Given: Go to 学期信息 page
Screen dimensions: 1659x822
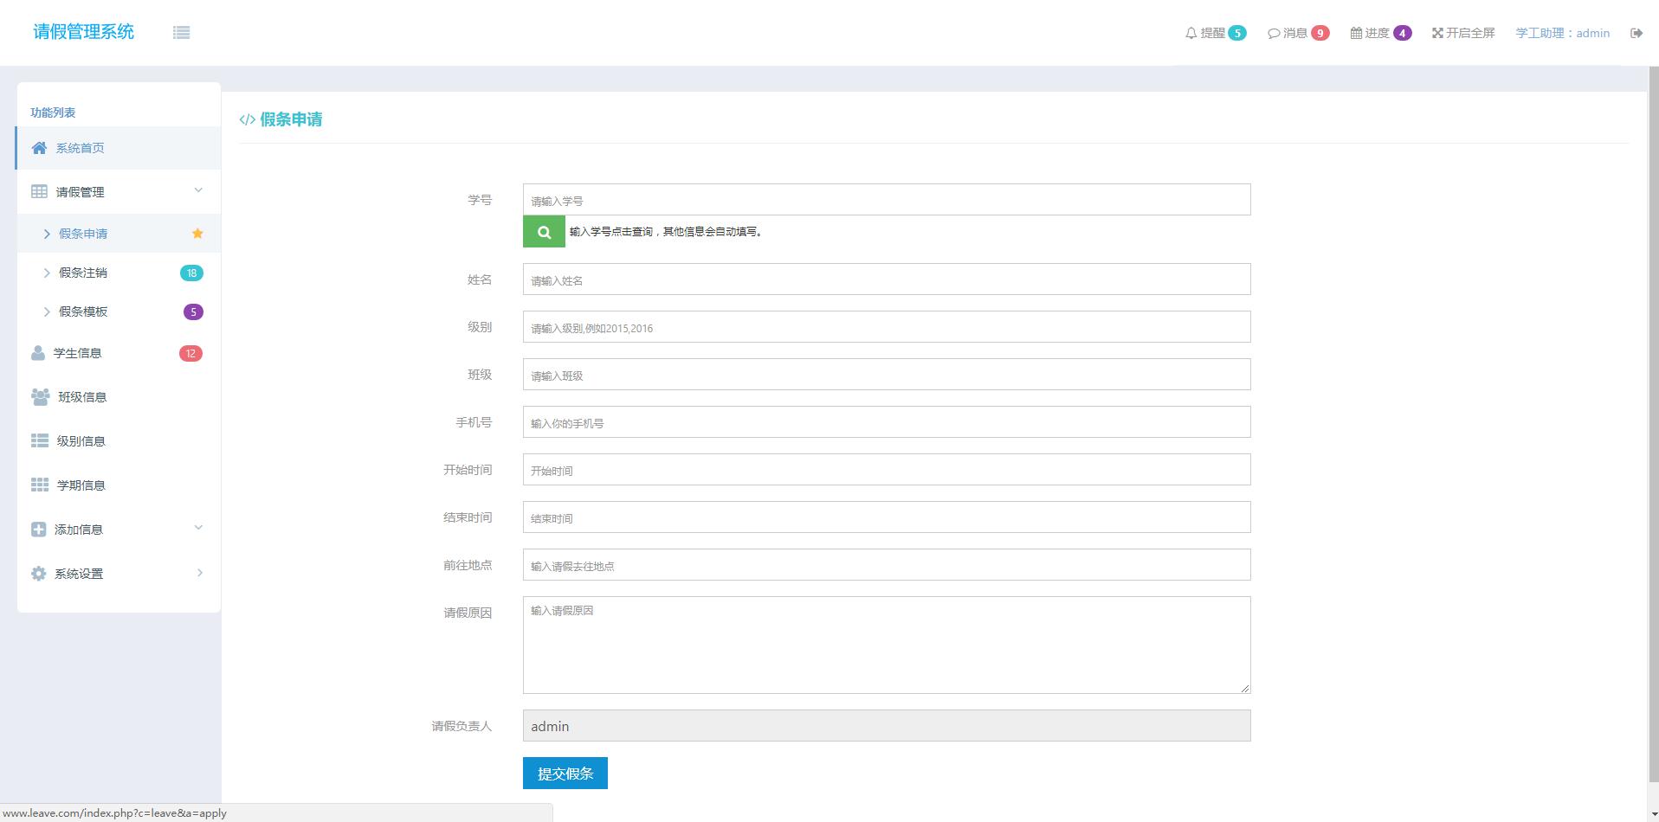Looking at the screenshot, I should click(119, 485).
